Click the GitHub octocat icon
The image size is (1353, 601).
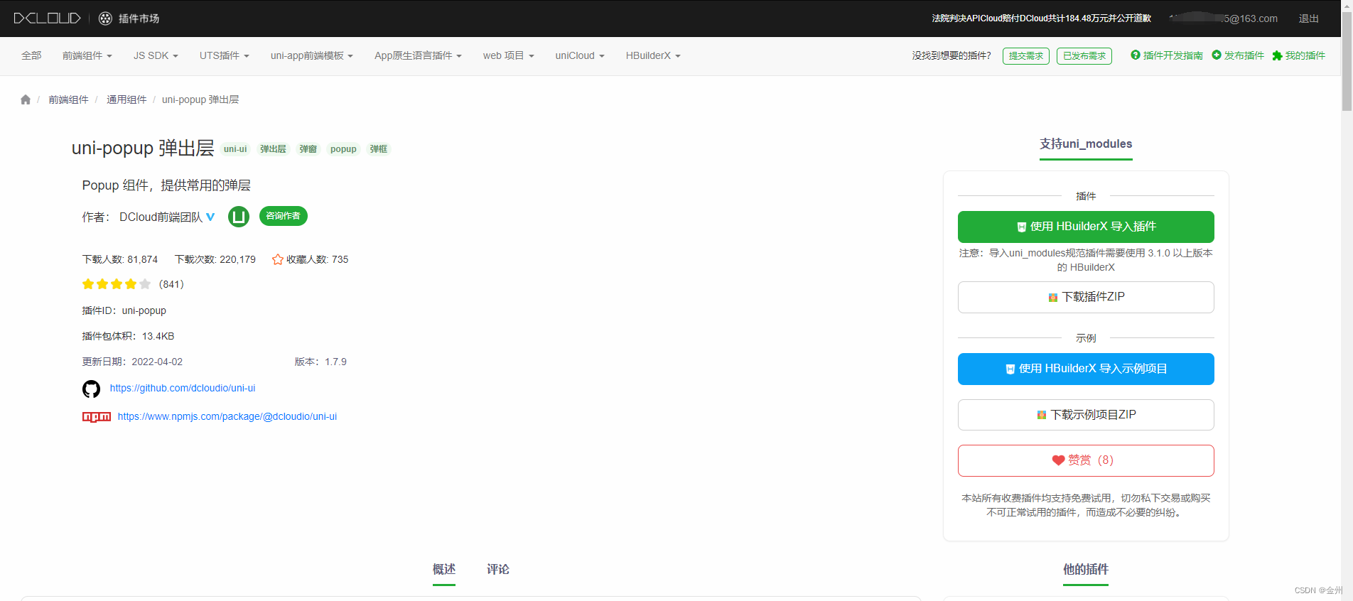point(91,389)
